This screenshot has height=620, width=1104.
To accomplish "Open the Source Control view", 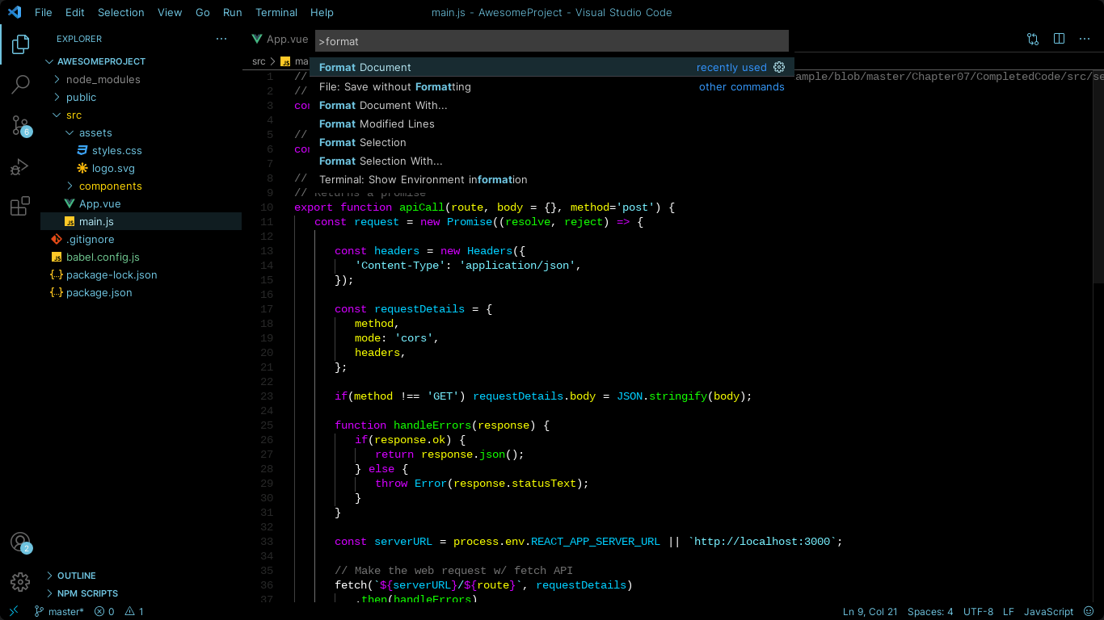I will (x=19, y=124).
